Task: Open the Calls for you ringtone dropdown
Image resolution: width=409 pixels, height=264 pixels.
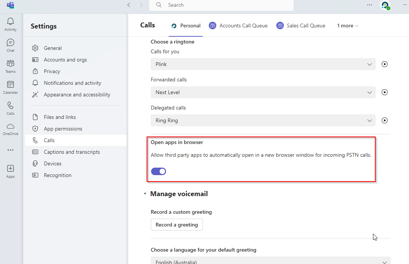Action: pyautogui.click(x=263, y=64)
